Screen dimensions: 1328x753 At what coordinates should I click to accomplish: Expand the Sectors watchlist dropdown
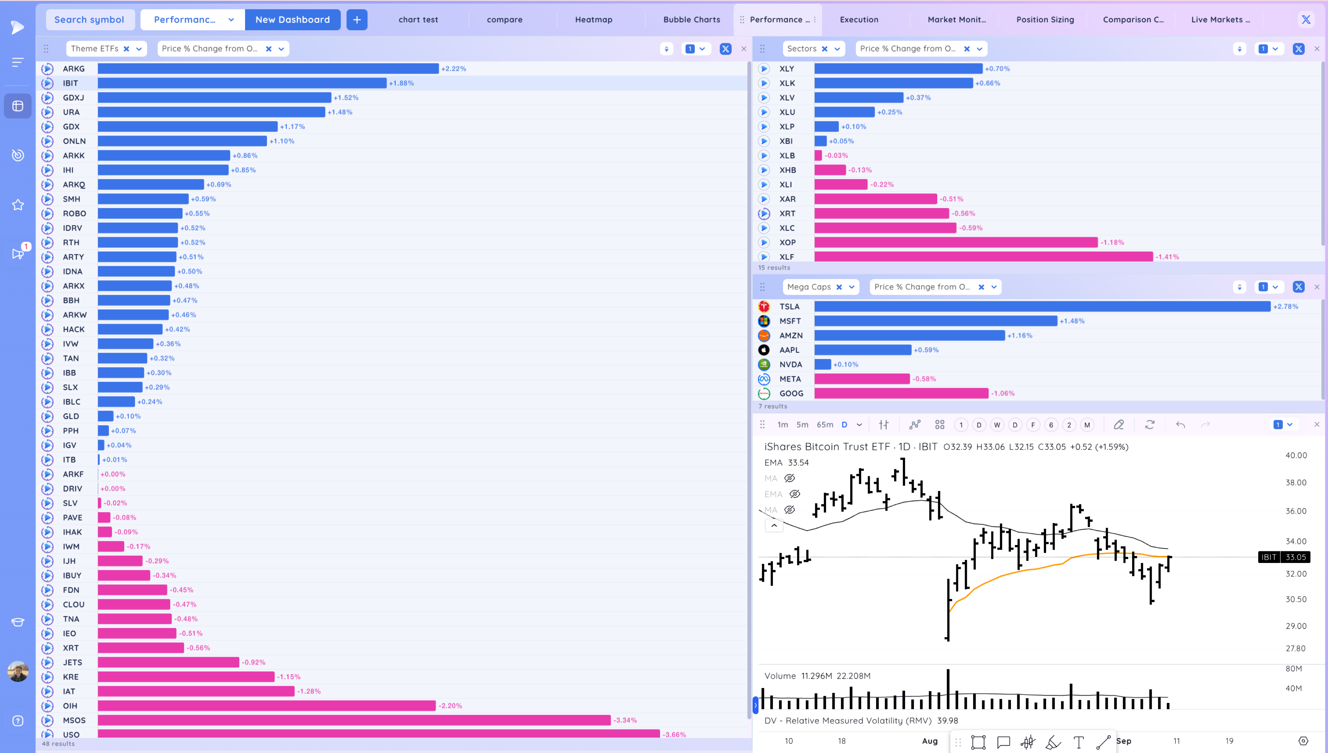point(837,49)
